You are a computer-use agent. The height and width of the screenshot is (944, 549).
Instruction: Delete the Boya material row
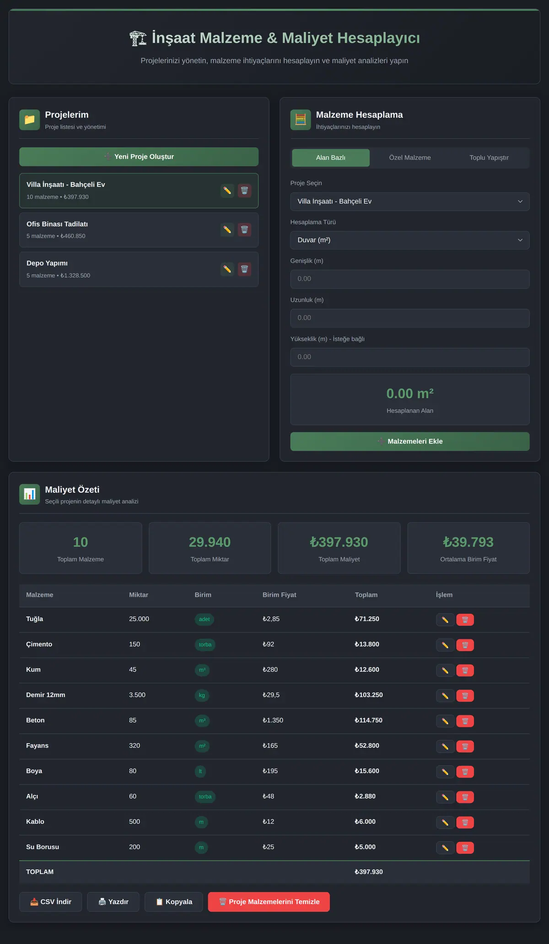coord(465,772)
